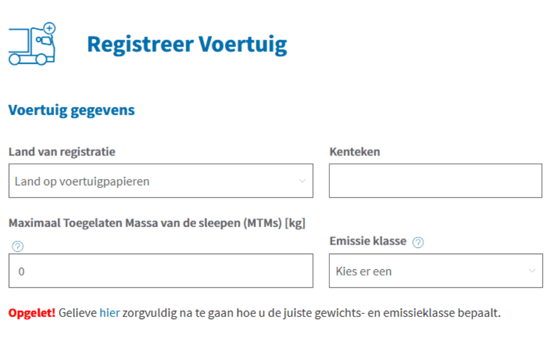
Task: Click the MTMs weight input showing 0
Action: coord(161,271)
